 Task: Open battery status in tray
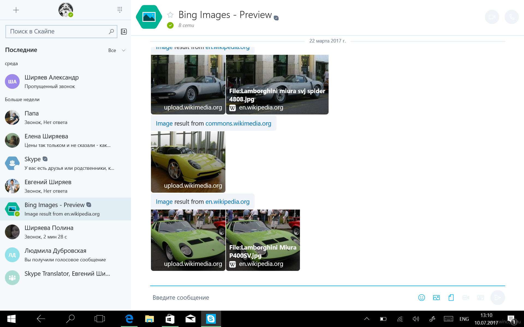[x=383, y=319]
